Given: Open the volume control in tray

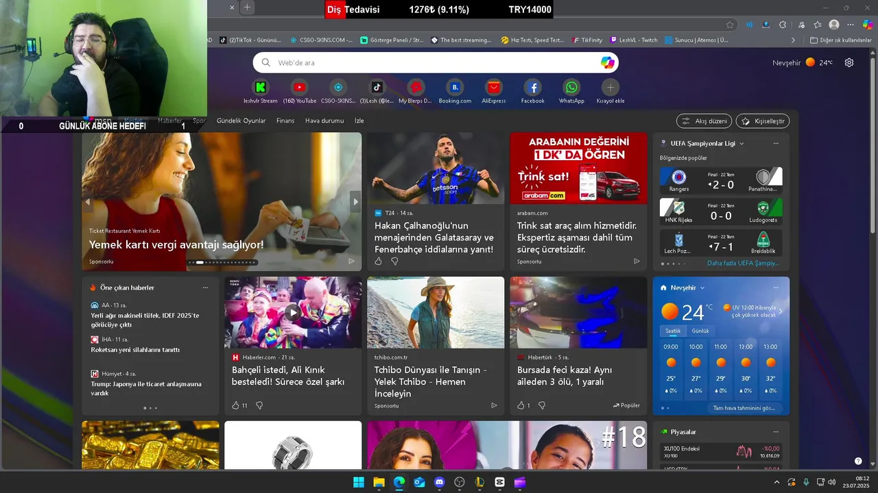Looking at the screenshot, I should 831,482.
